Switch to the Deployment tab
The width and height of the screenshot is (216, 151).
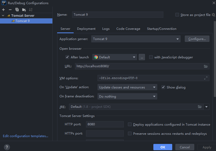pos(86,29)
